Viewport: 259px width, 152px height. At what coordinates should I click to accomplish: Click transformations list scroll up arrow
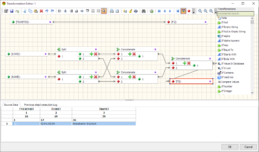tap(252, 18)
